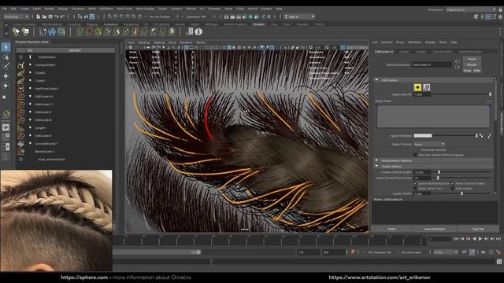Image resolution: width=504 pixels, height=283 pixels.
Task: Expand the Interpolation Options section
Action: click(376, 160)
